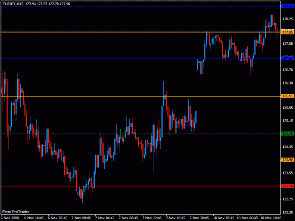Click the '7 Nov 00:45' time label
Image resolution: width=295 pixels, height=221 pixels.
tap(81, 218)
